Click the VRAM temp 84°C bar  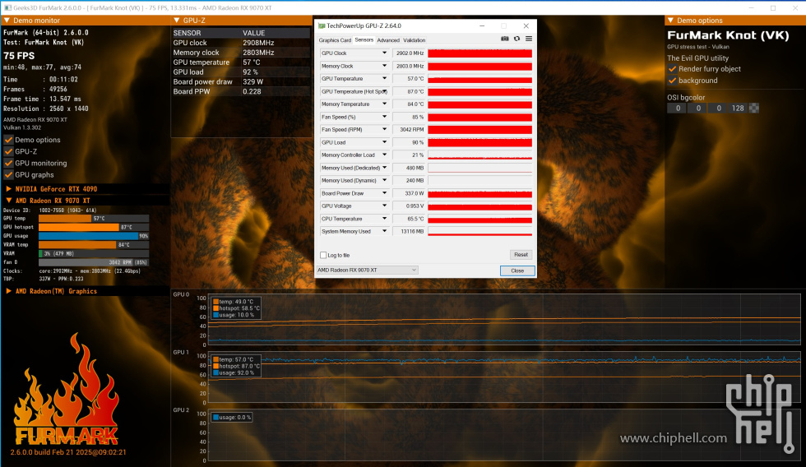coord(94,244)
